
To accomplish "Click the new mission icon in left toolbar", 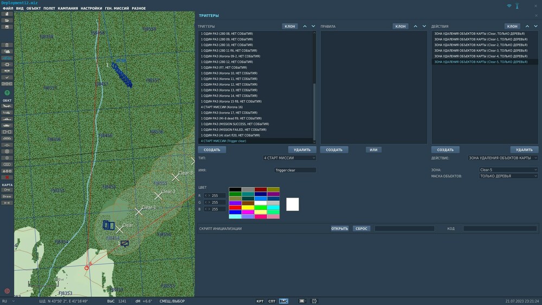I will [x=7, y=14].
